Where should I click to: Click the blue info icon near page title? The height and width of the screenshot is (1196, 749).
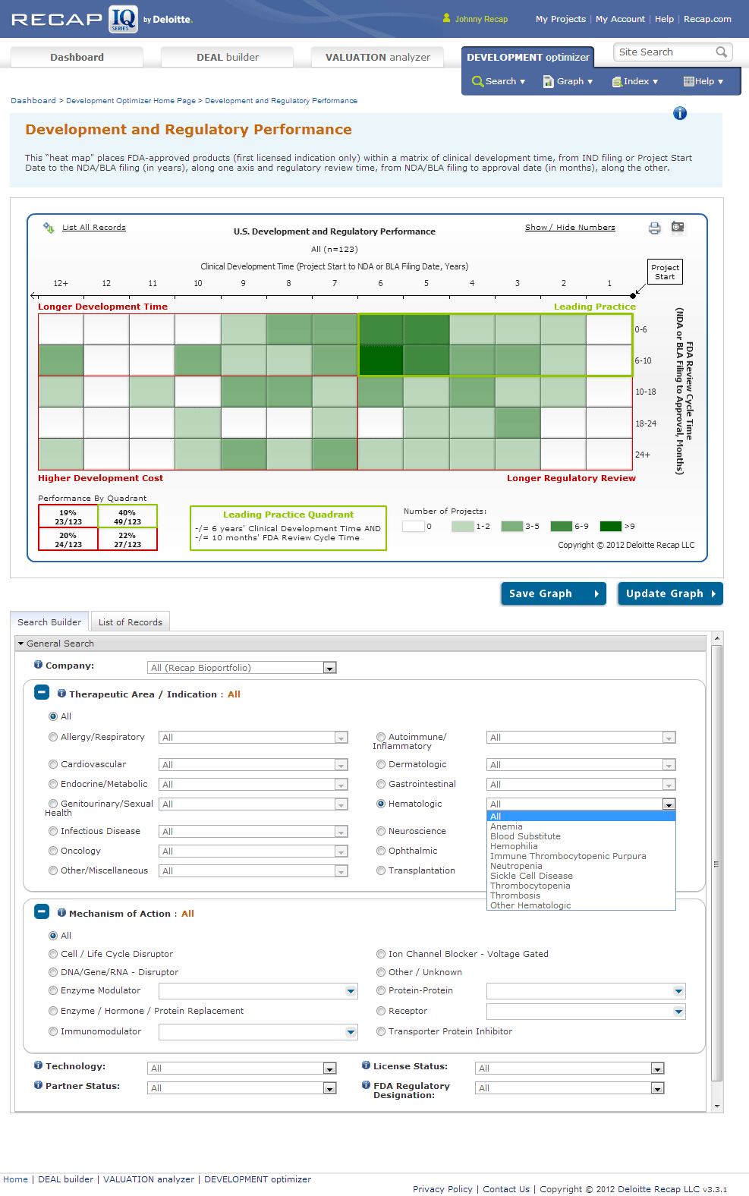point(680,113)
